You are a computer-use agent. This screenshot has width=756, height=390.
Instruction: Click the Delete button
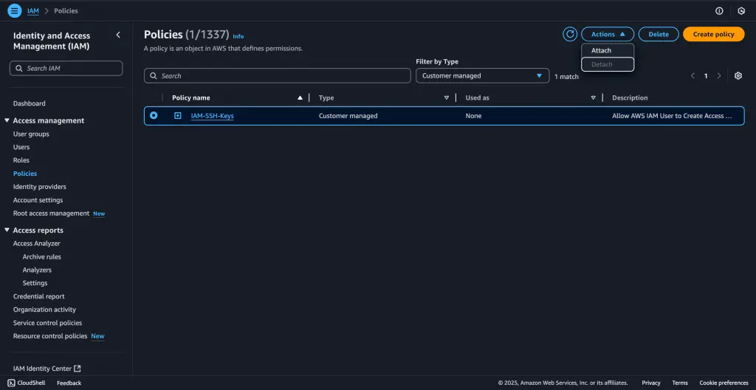(x=659, y=34)
